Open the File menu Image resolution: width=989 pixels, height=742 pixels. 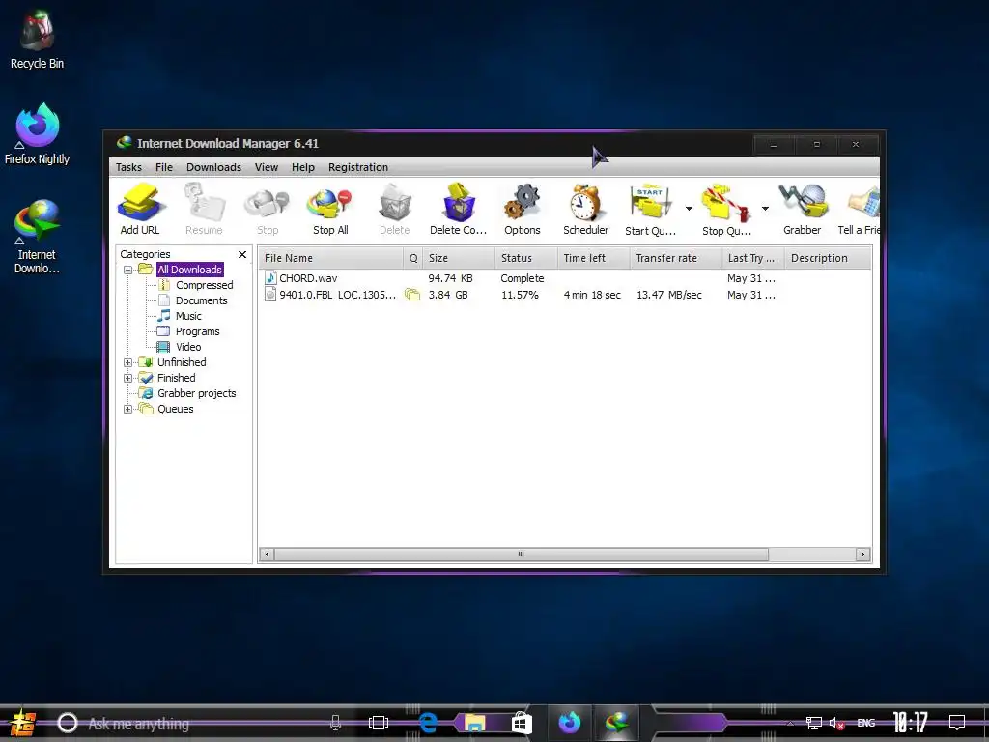pos(164,167)
